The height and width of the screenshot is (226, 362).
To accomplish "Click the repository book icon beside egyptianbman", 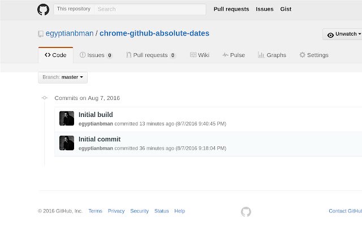I will [x=41, y=34].
